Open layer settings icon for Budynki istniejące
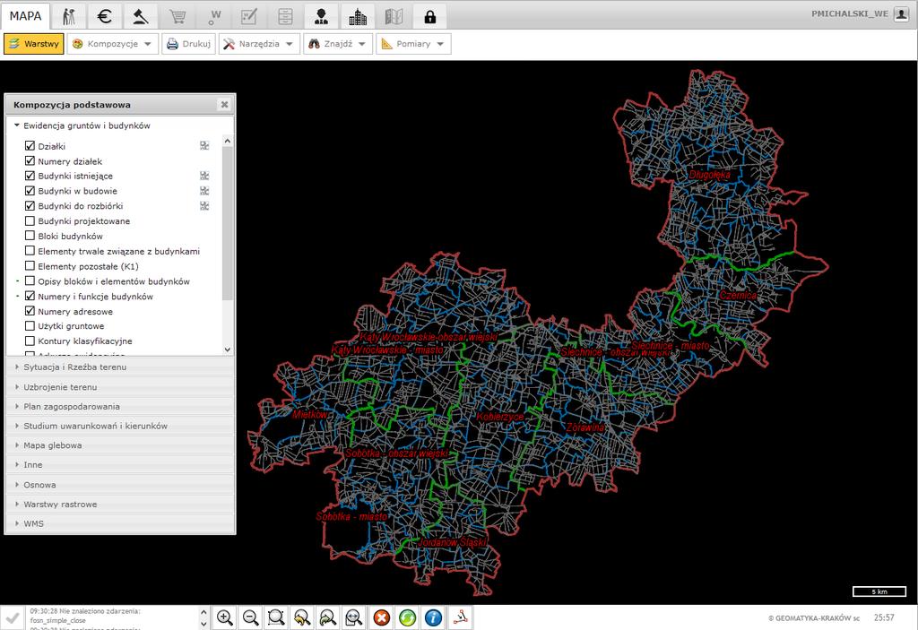This screenshot has width=918, height=630. coord(204,176)
